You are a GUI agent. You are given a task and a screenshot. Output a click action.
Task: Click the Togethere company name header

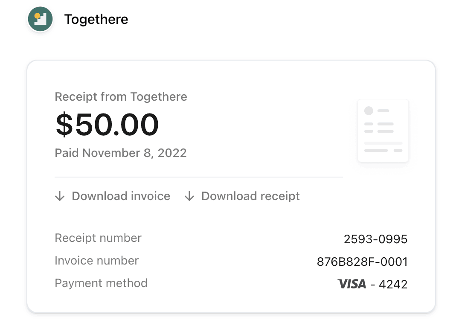point(96,20)
